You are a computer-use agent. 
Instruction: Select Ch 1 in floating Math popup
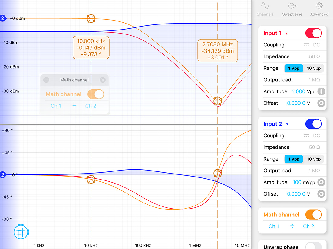point(56,106)
